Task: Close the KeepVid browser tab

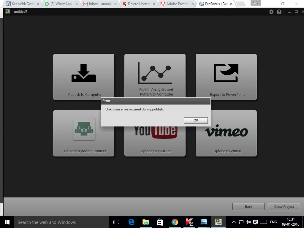Action: pos(38,4)
